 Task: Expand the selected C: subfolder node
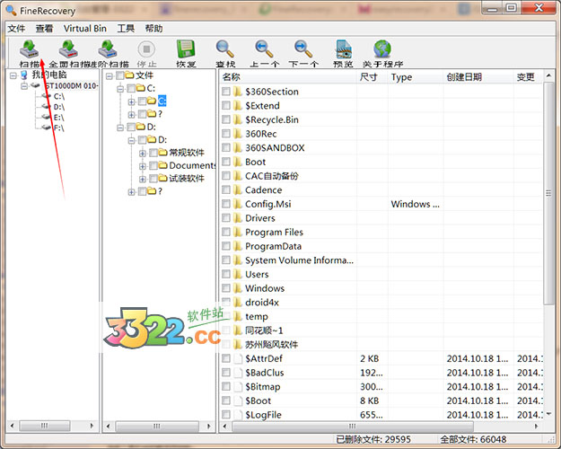pyautogui.click(x=131, y=101)
